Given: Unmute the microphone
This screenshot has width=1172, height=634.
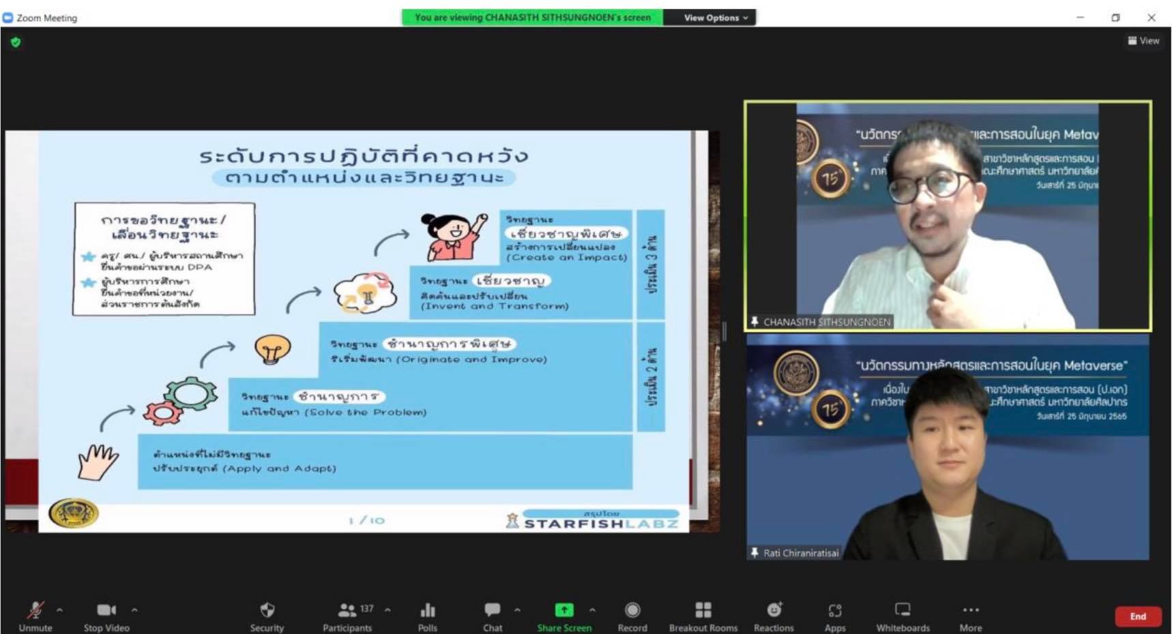Looking at the screenshot, I should click(x=35, y=615).
